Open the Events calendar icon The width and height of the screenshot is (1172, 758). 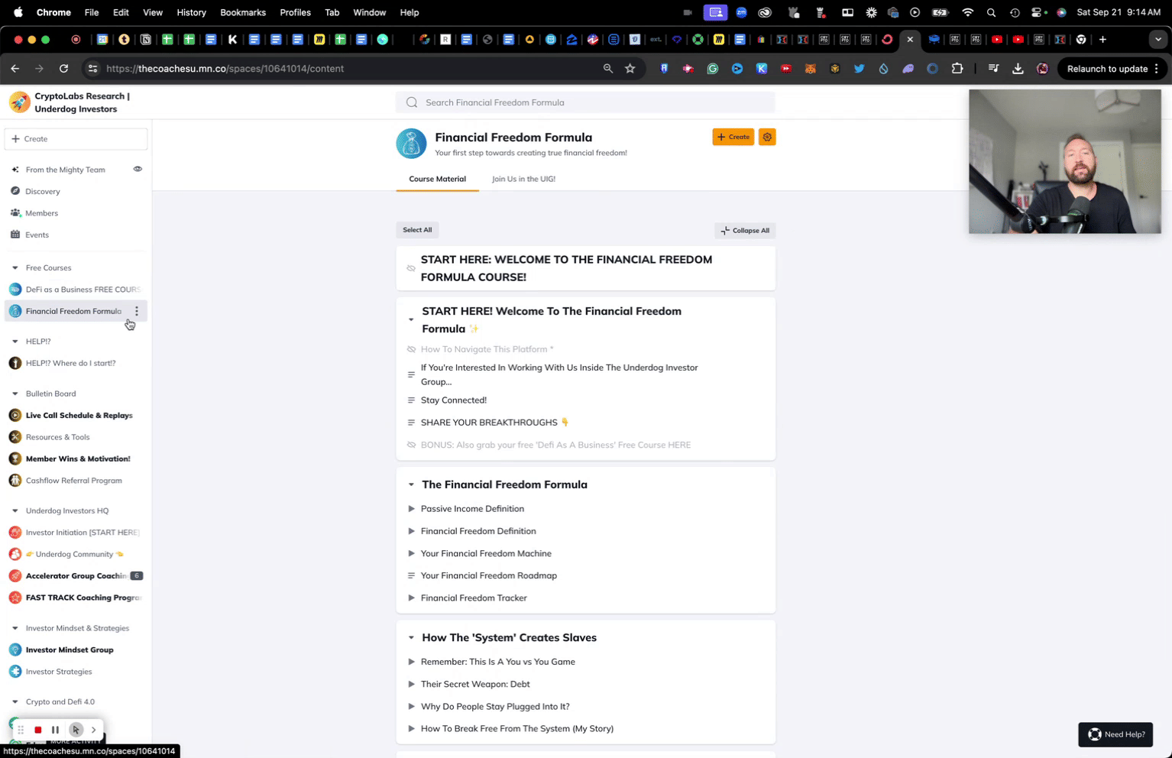point(15,235)
